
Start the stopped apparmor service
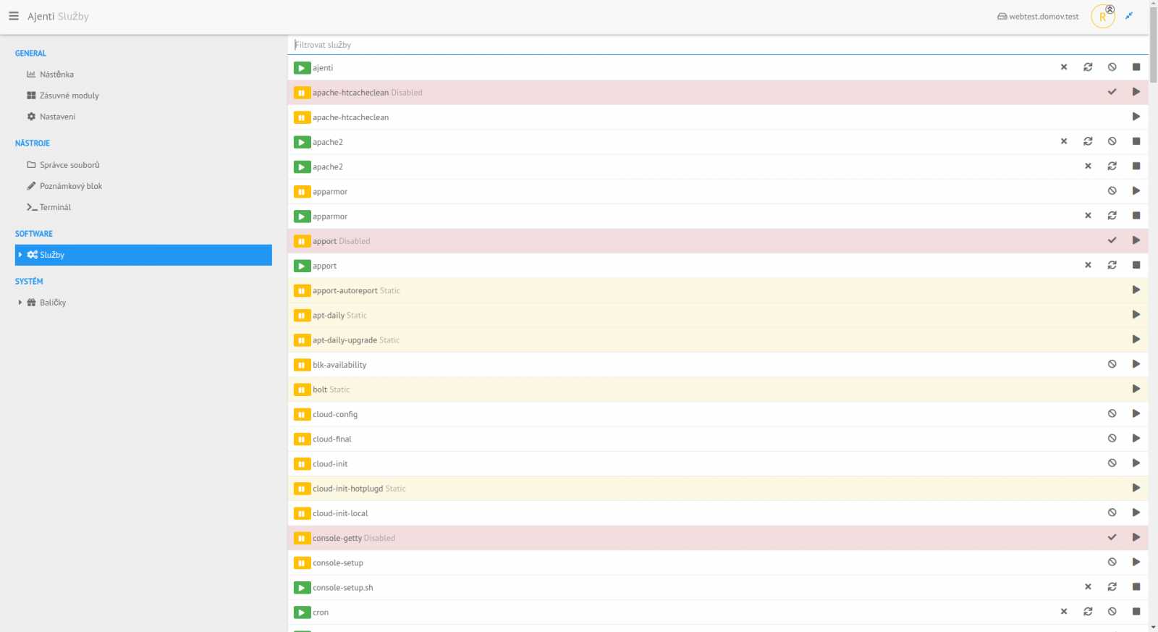(x=1136, y=191)
